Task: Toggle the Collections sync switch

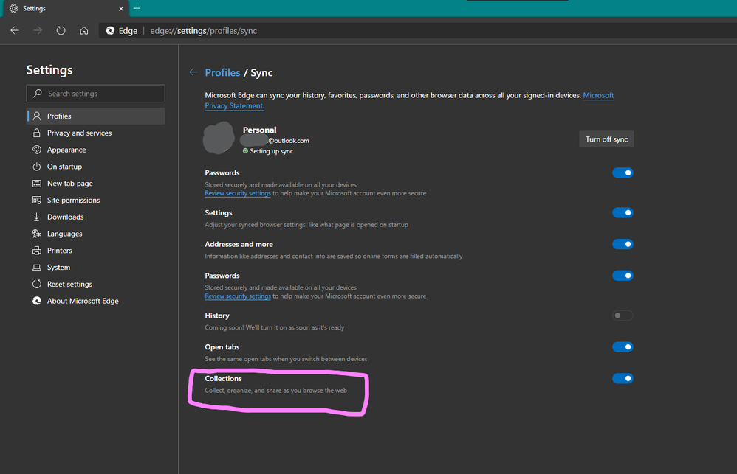Action: click(623, 378)
